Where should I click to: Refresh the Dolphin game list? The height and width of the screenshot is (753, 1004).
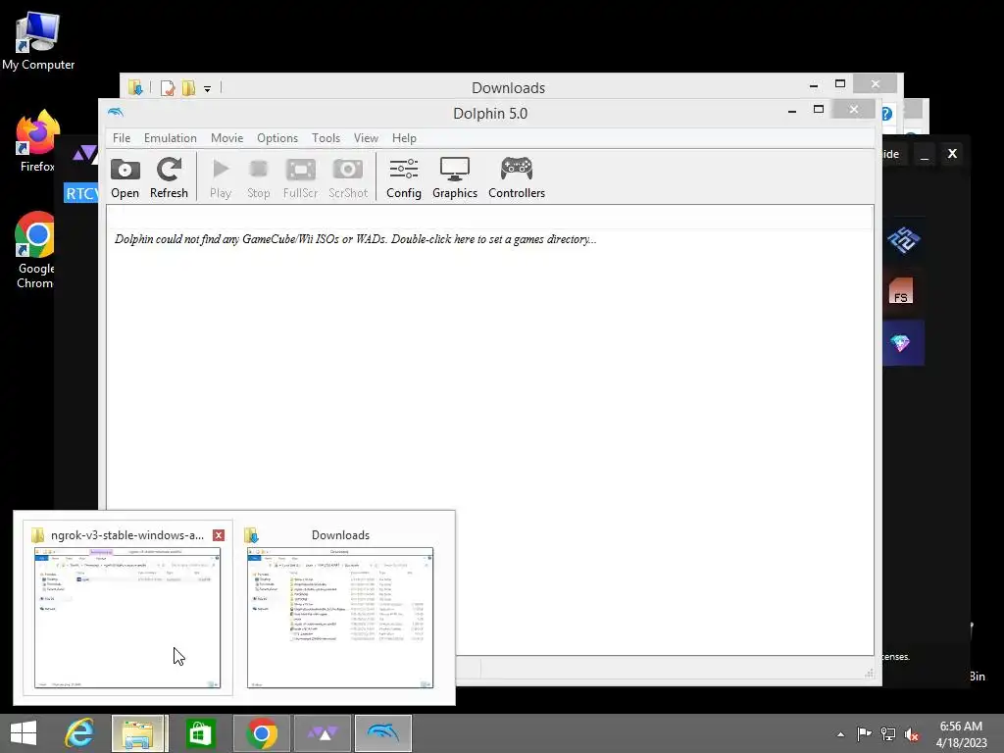click(x=169, y=178)
